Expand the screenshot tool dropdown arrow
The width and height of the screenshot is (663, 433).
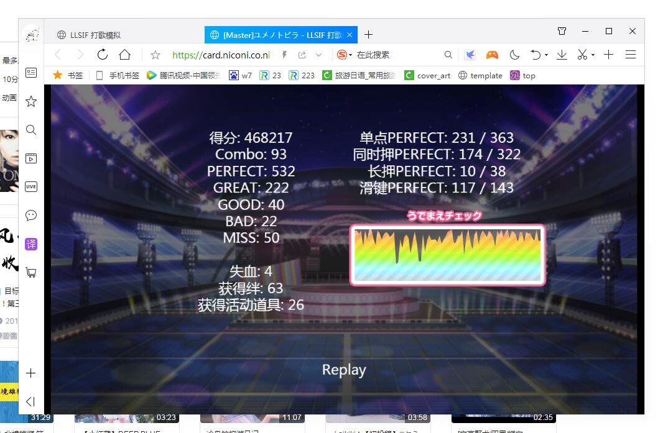tap(593, 55)
